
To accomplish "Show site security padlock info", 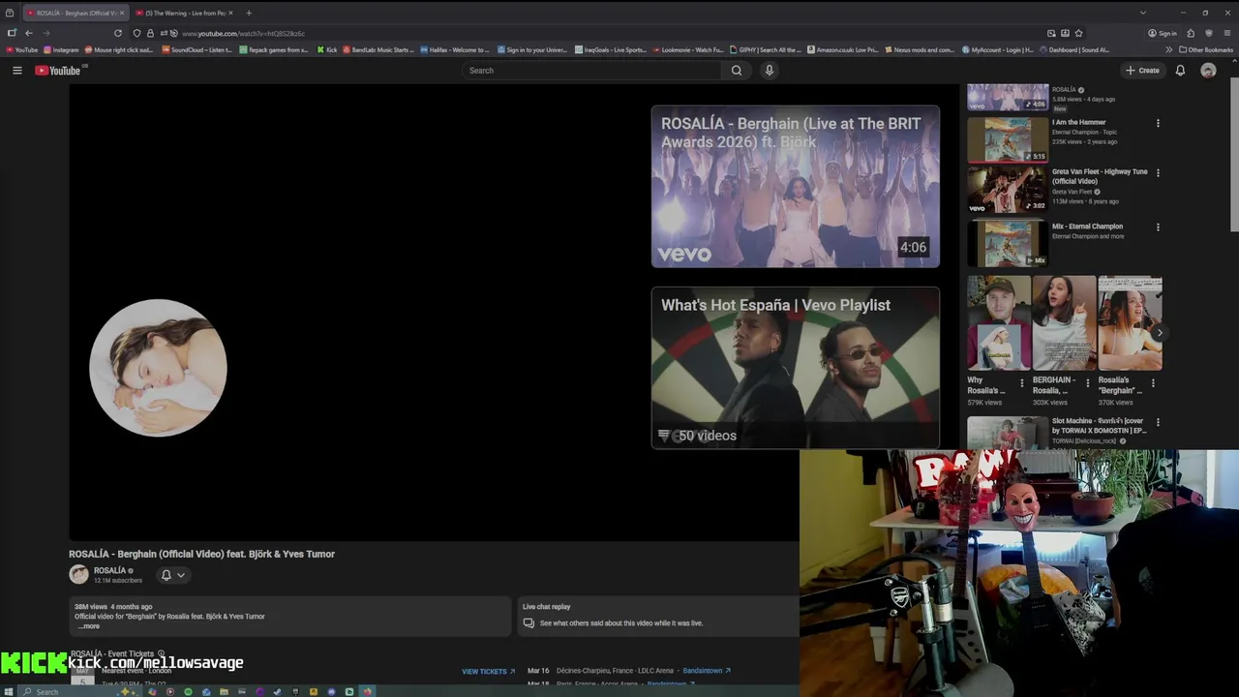I will coord(150,33).
